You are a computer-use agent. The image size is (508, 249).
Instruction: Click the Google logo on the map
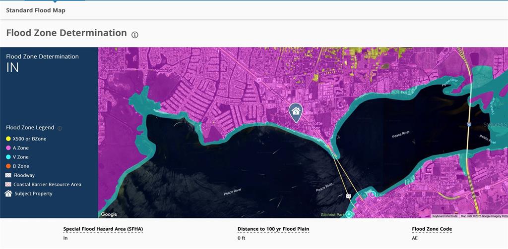point(109,214)
